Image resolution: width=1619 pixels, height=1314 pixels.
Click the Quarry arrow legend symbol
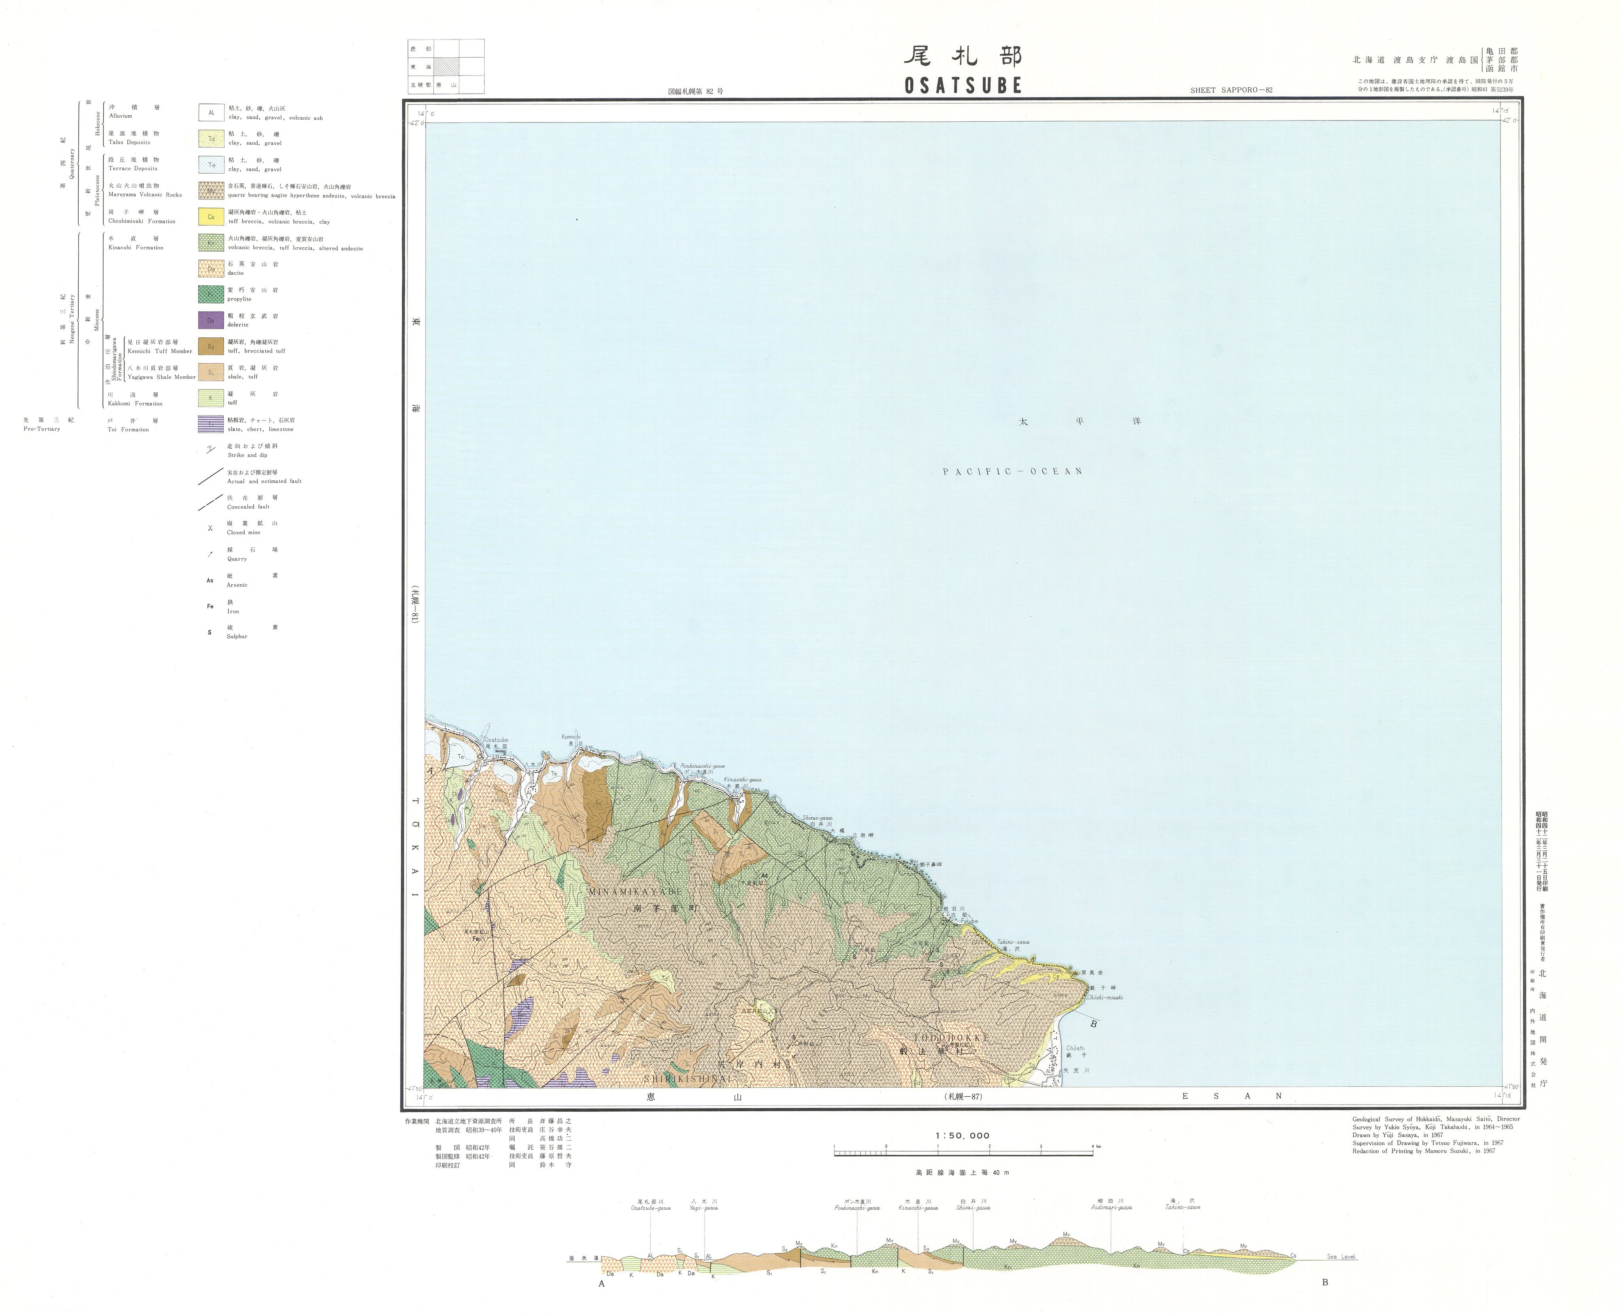click(x=210, y=554)
